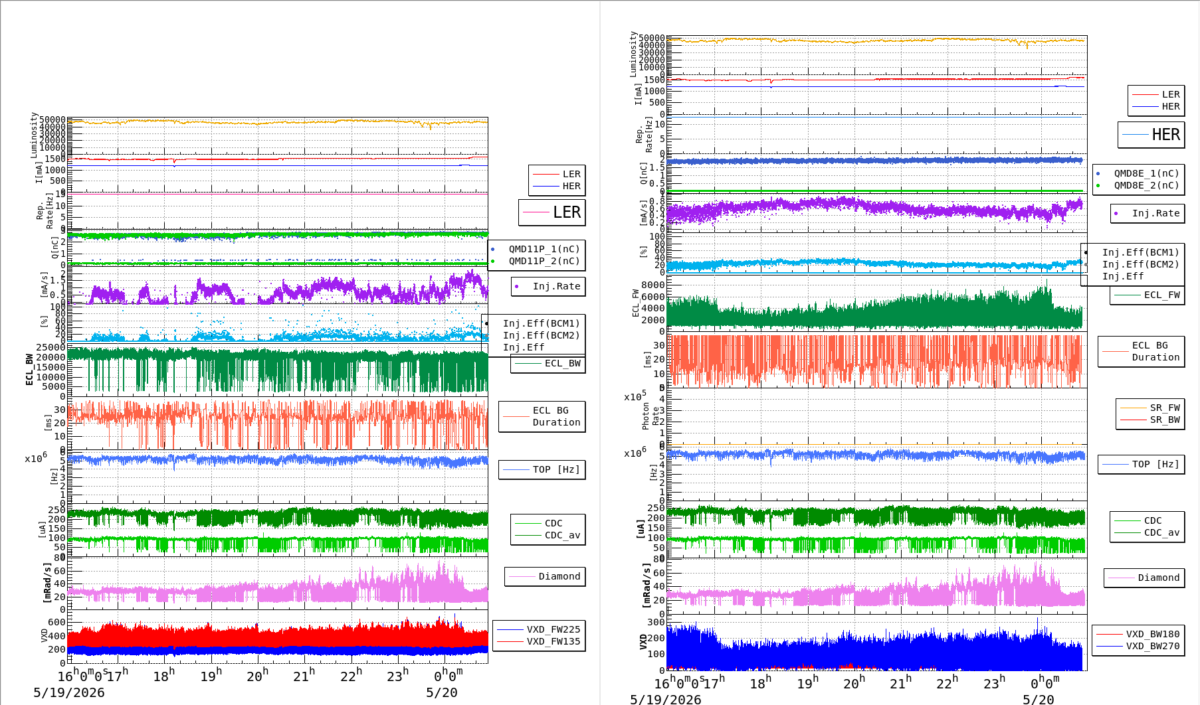The width and height of the screenshot is (1200, 705).
Task: Click the Photon Rate axis label
Action: pos(650,416)
